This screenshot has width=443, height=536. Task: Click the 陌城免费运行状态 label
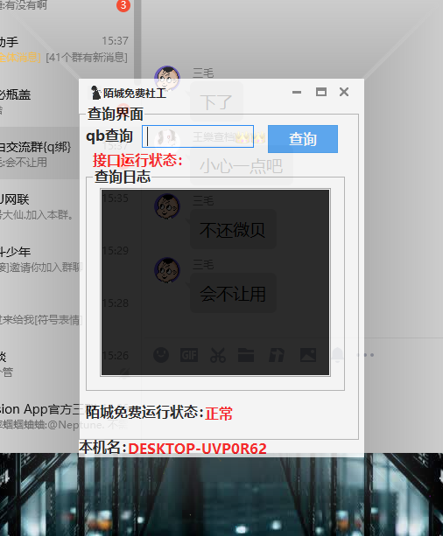144,412
